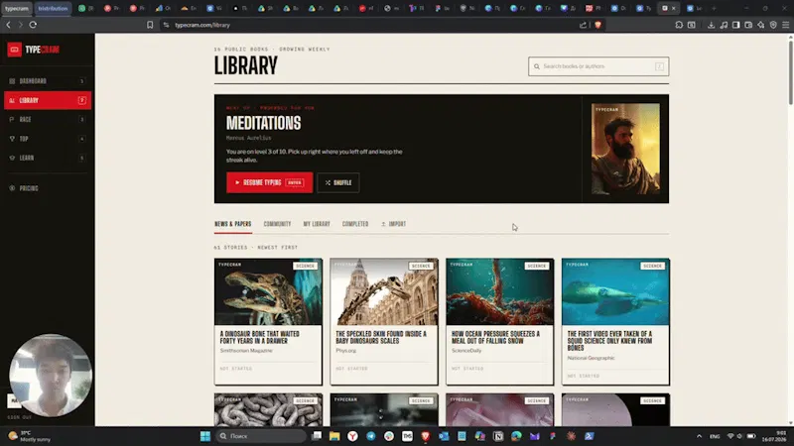Open File Explorer from taskbar
Screen dimensions: 794x446
(x=334, y=436)
